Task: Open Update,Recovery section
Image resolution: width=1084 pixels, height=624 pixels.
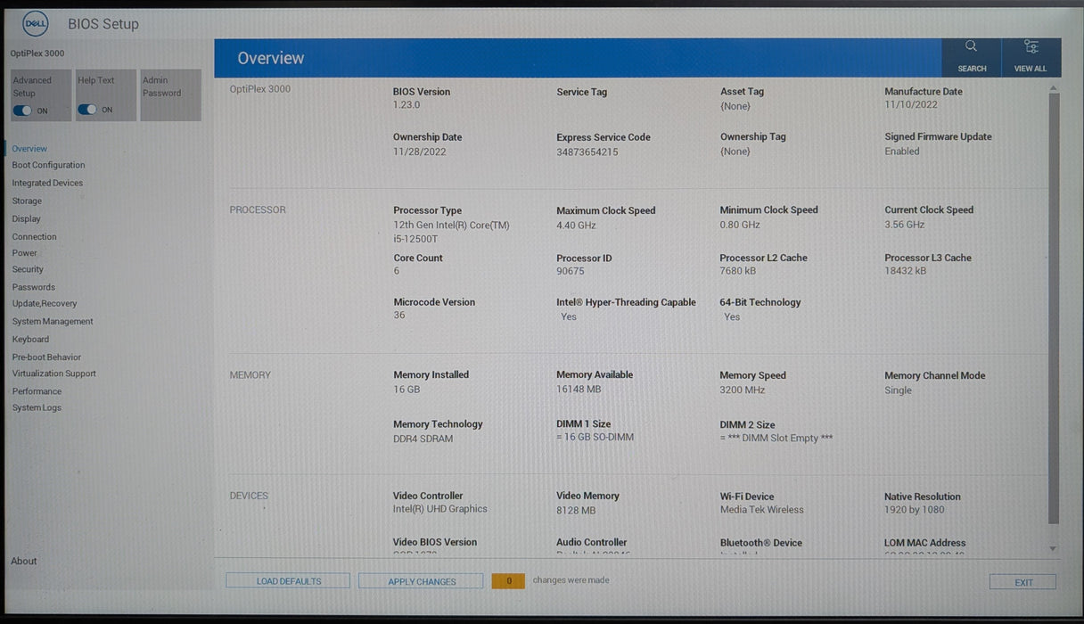Action: point(45,303)
